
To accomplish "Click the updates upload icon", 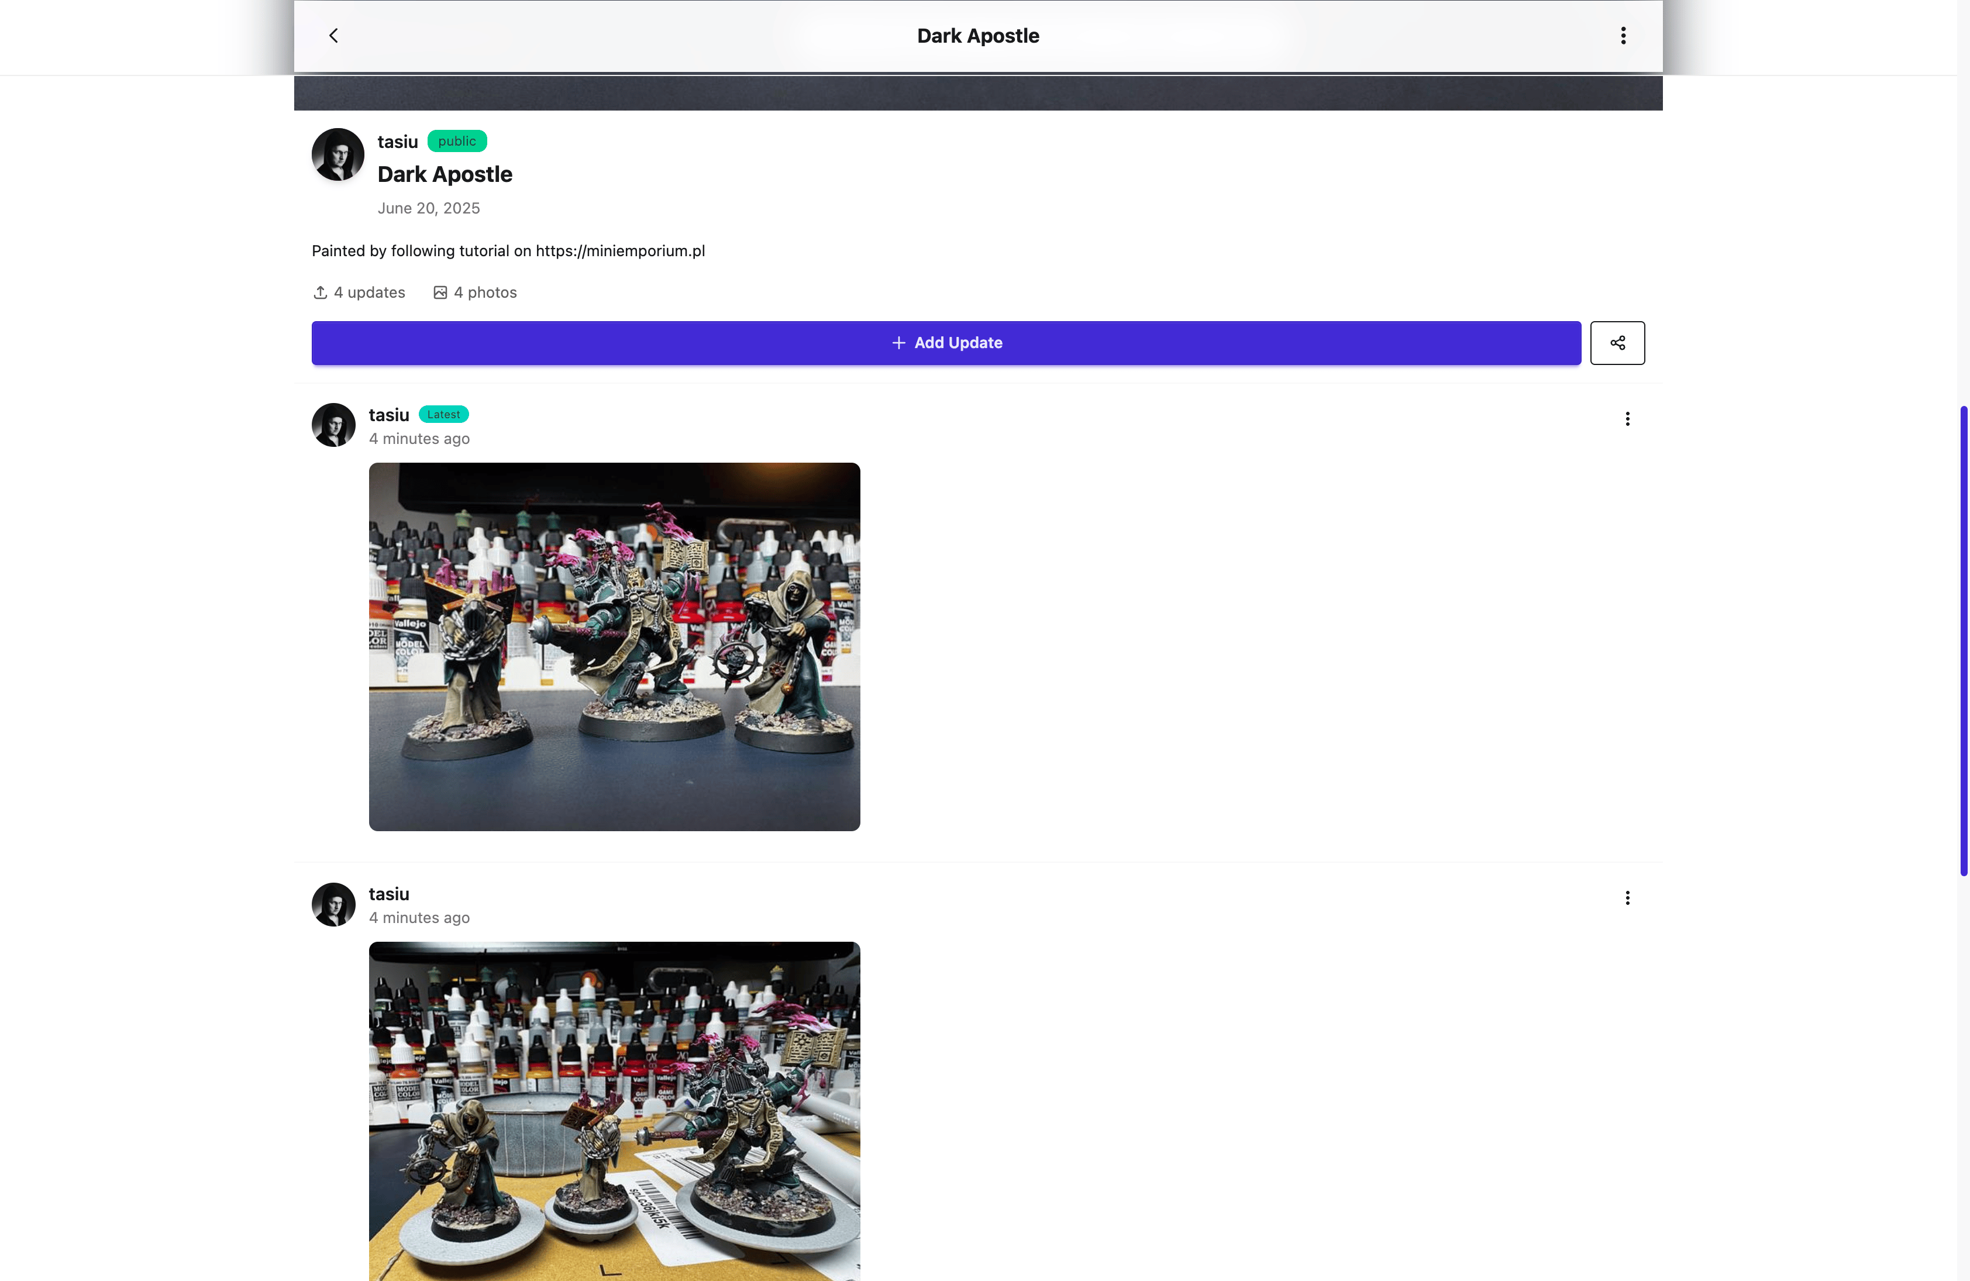I will [x=321, y=292].
